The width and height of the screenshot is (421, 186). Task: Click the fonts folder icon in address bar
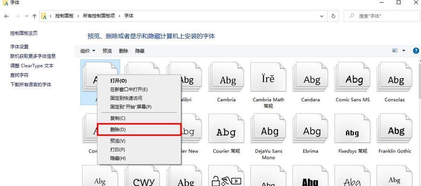44,16
